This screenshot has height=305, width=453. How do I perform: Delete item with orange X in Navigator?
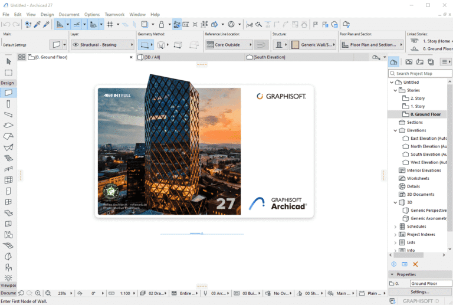click(415, 264)
